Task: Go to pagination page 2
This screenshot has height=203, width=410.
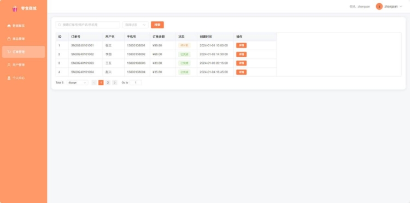Action: (108, 82)
